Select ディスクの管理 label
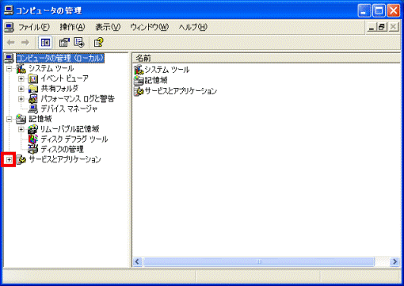The width and height of the screenshot is (404, 286). 62,149
